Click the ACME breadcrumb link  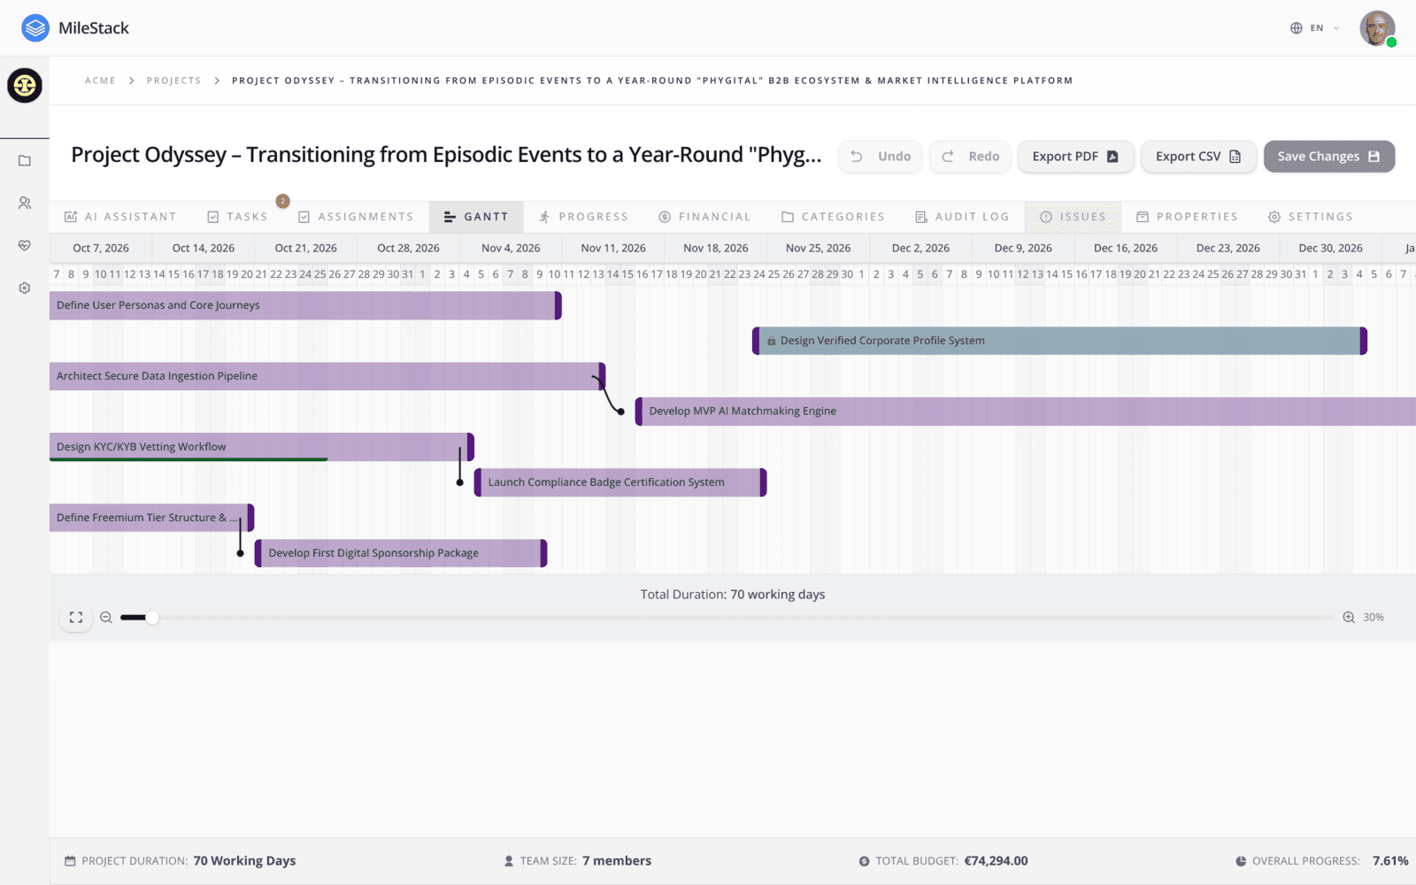(x=100, y=81)
